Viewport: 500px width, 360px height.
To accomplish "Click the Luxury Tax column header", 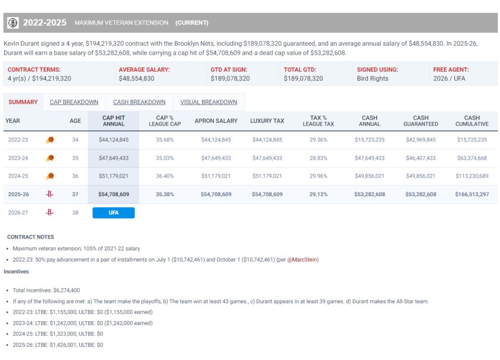I will [x=267, y=121].
